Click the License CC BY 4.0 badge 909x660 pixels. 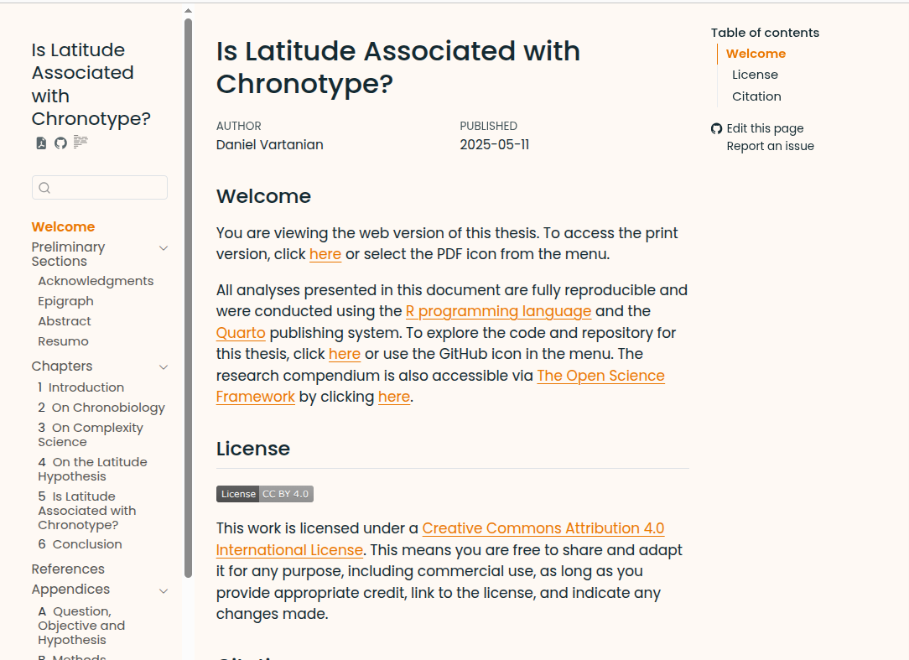coord(264,494)
